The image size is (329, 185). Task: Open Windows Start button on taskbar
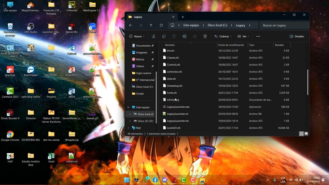point(127,180)
